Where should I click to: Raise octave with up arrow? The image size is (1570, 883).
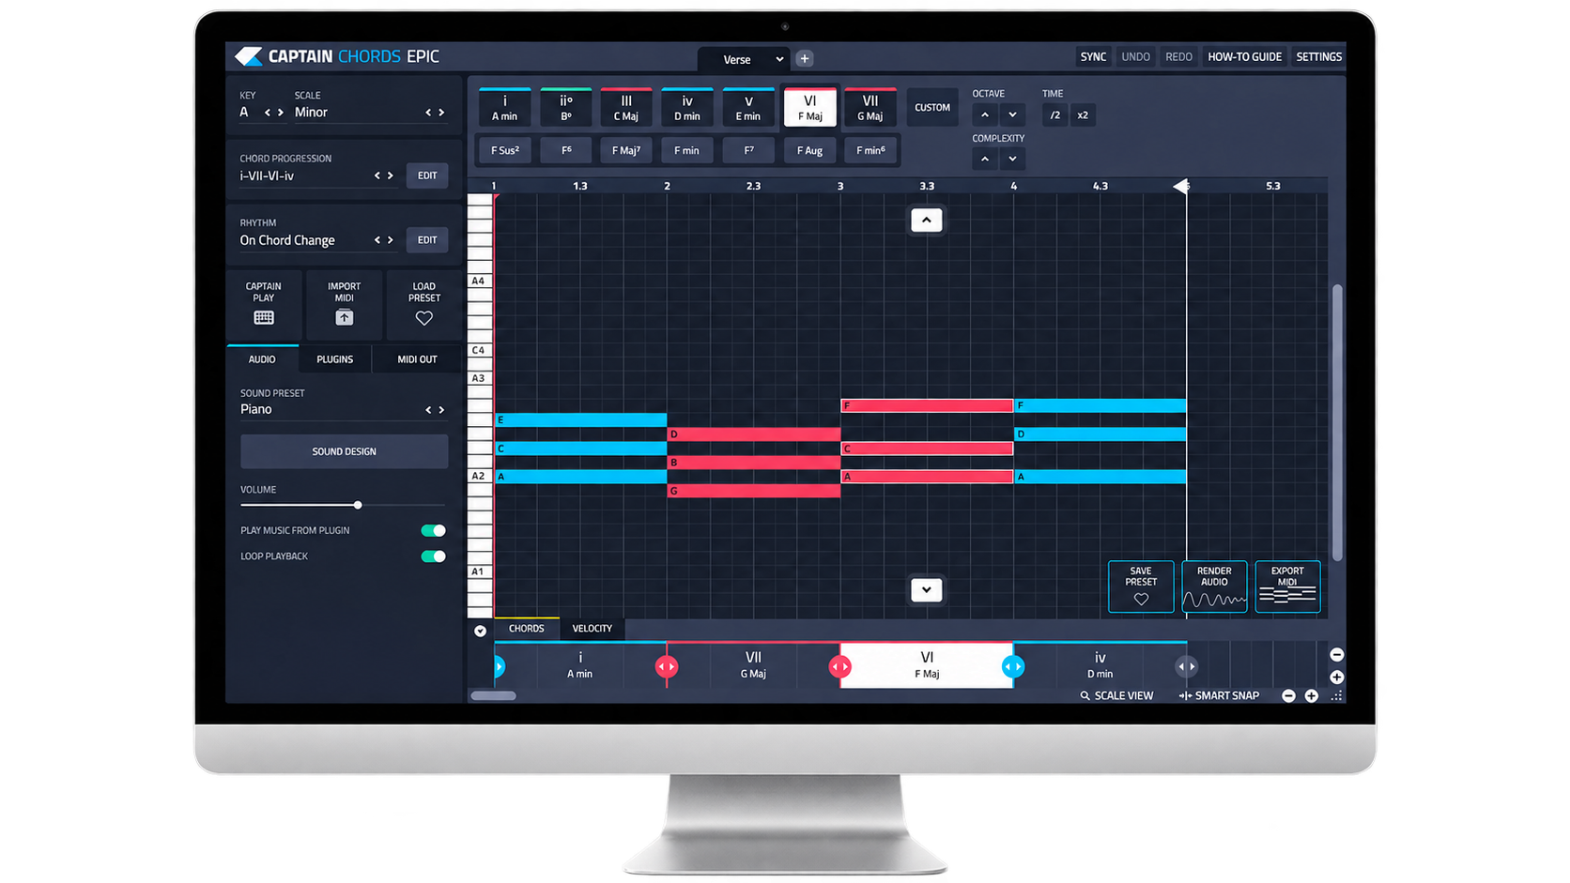(x=984, y=114)
